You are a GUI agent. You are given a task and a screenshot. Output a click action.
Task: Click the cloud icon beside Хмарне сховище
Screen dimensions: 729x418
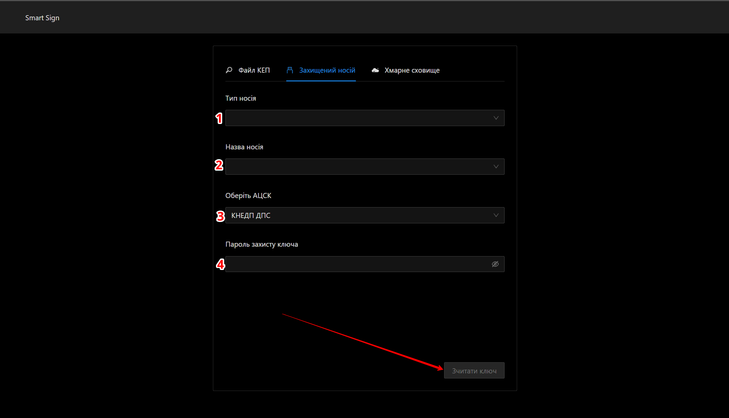375,70
